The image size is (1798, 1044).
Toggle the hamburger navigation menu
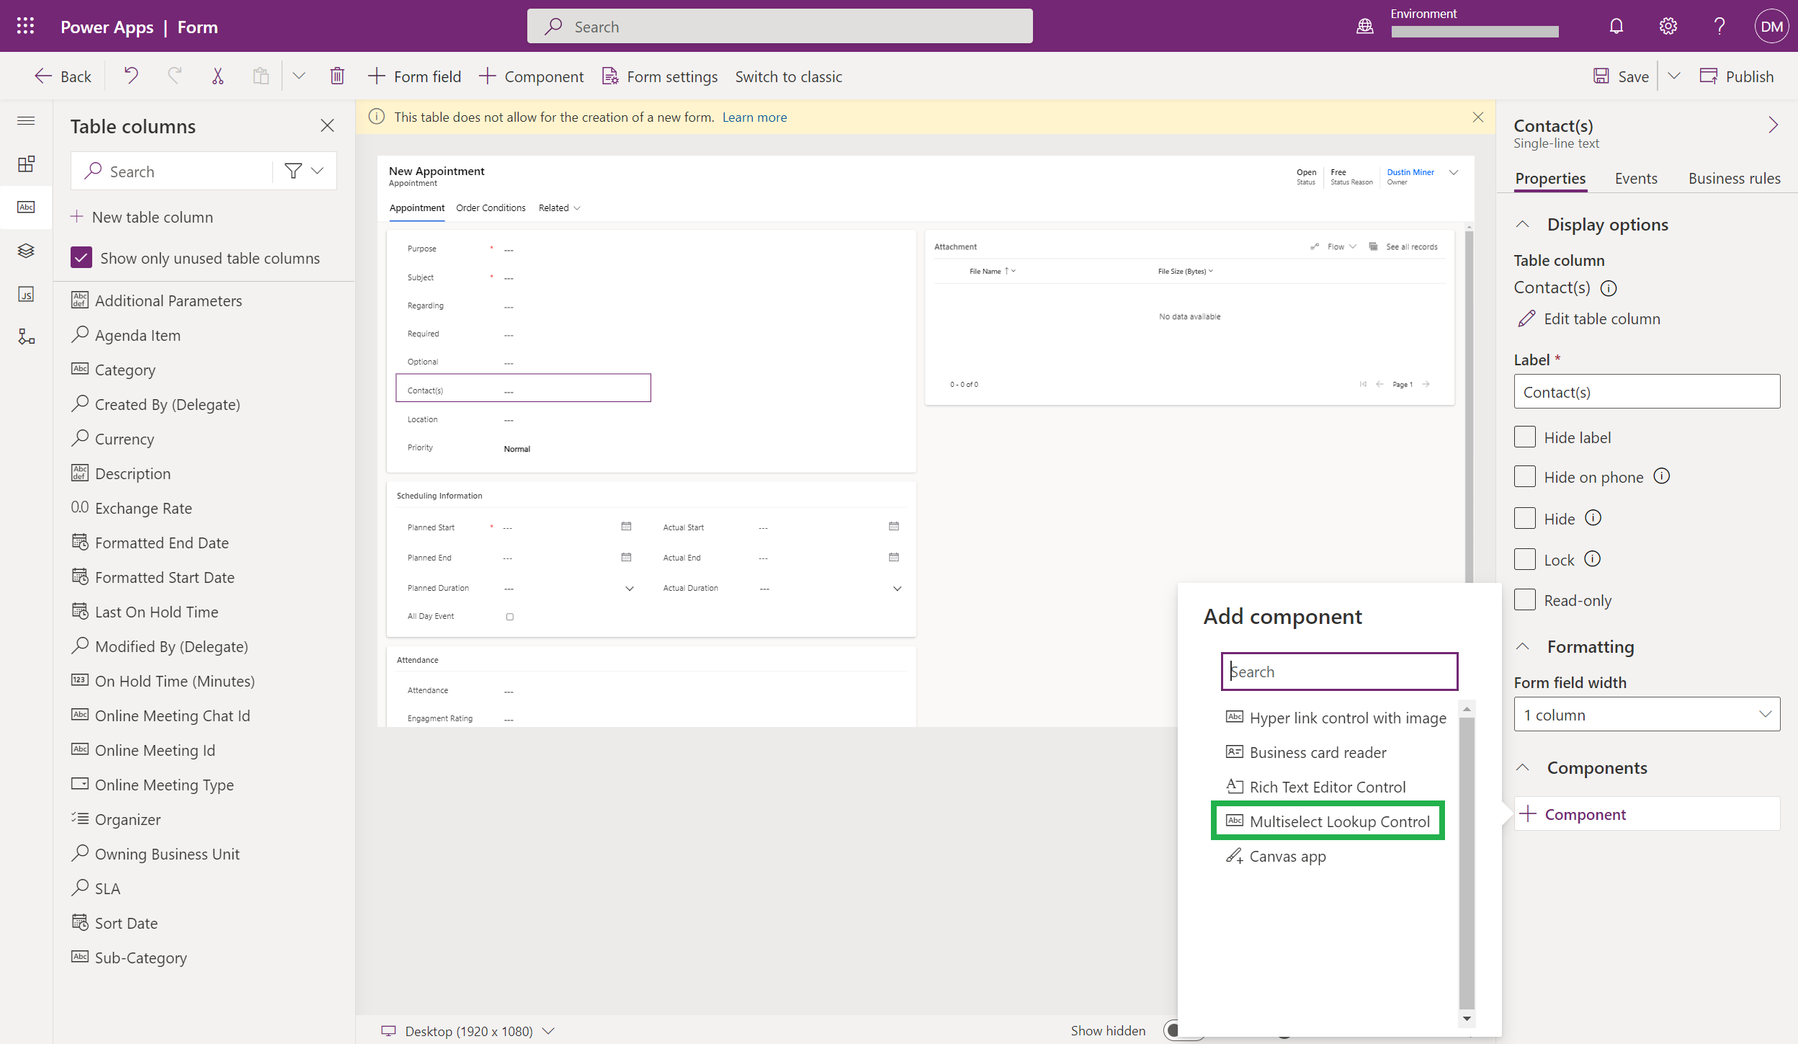coord(26,120)
